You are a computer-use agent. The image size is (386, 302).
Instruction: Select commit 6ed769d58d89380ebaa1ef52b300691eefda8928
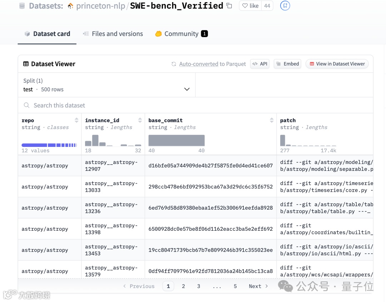pyautogui.click(x=211, y=208)
